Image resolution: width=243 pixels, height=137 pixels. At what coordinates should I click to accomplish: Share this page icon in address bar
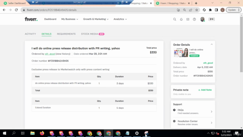pyautogui.click(x=191, y=10)
